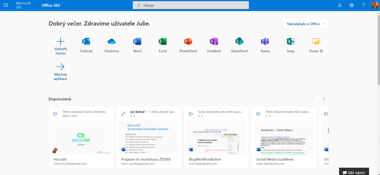The image size is (380, 175).
Task: Launch OneDrive from the app row
Action: pos(112,41)
